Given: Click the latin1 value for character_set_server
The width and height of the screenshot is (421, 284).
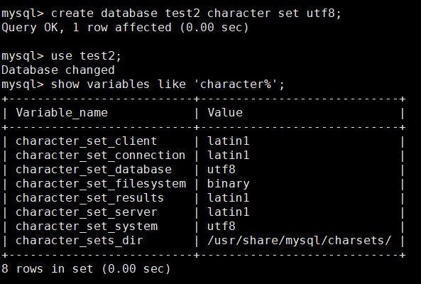Looking at the screenshot, I should pyautogui.click(x=228, y=212).
